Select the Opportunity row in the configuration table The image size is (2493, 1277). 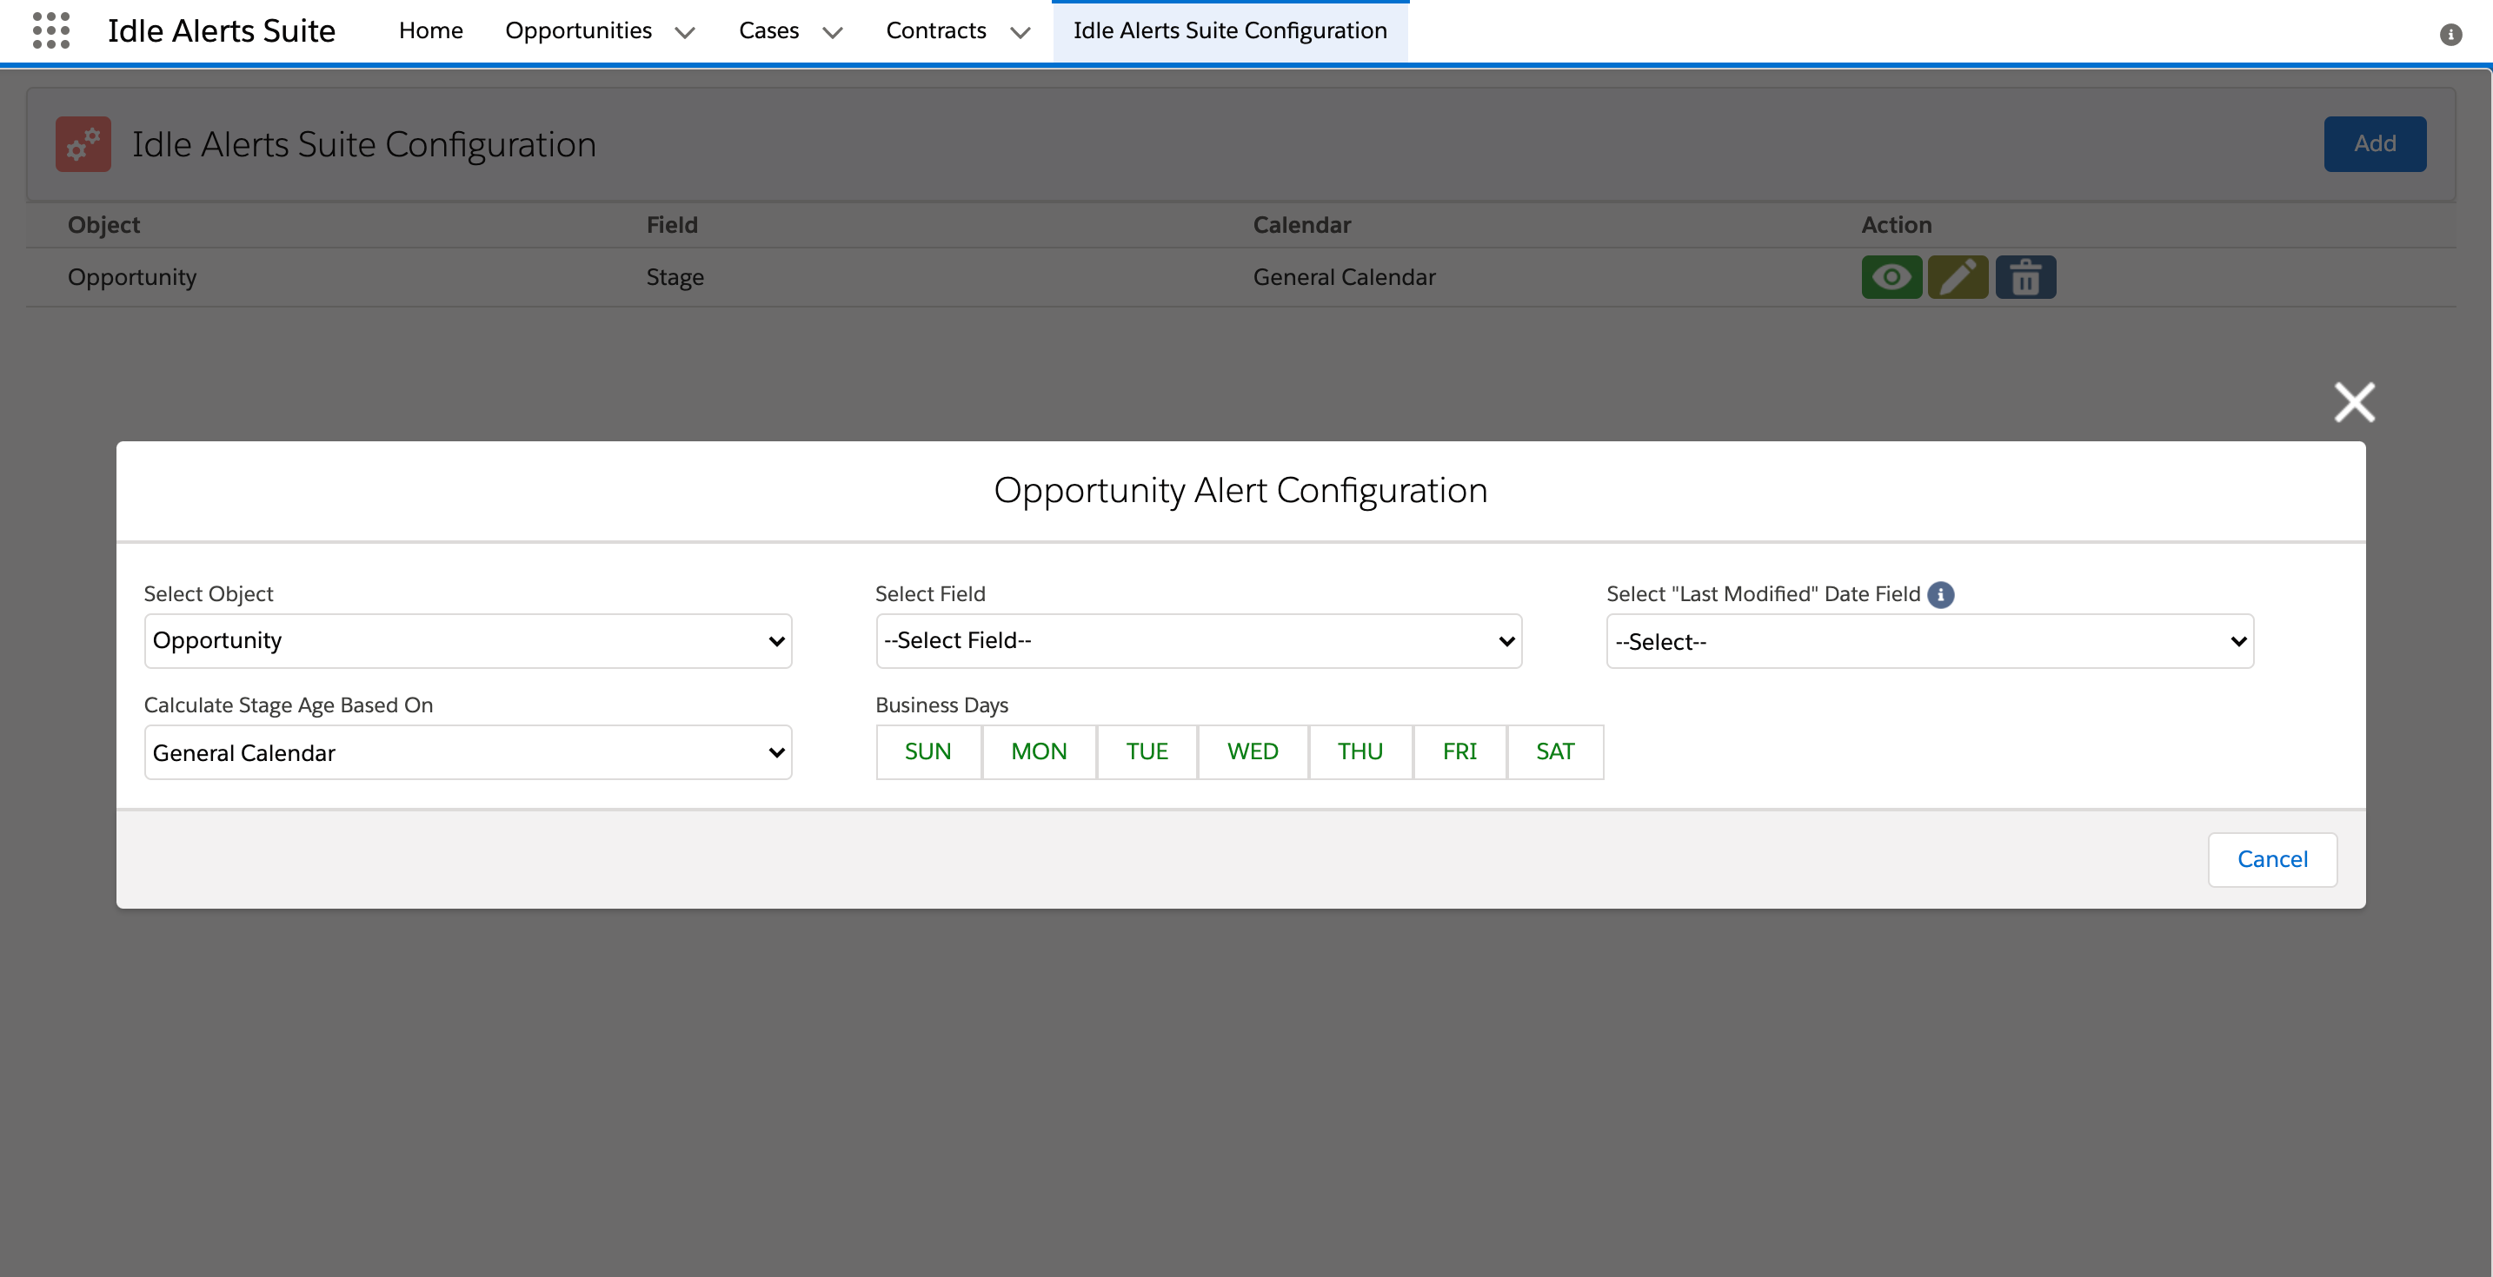pyautogui.click(x=131, y=276)
